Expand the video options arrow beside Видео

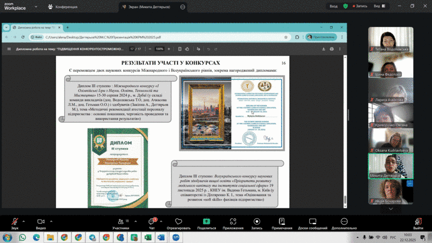52,220
